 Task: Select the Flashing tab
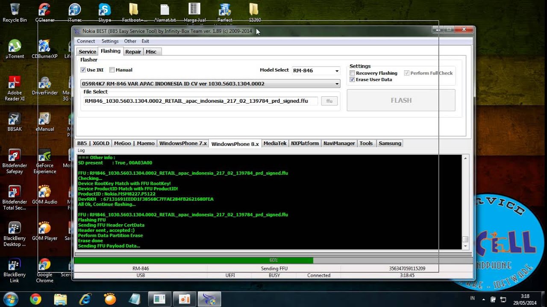coord(111,51)
